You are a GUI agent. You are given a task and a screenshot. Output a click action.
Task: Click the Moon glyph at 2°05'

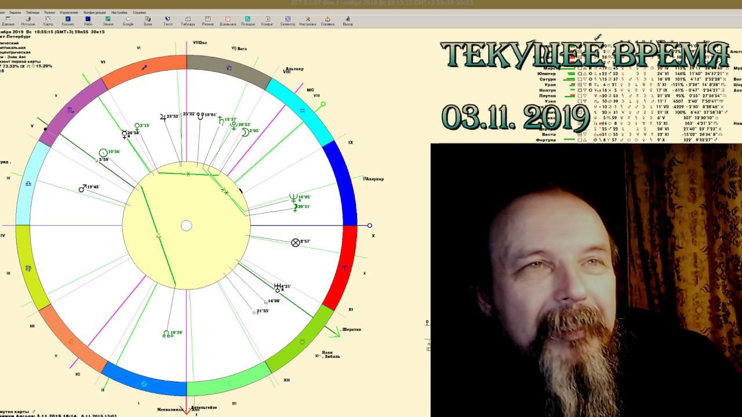pos(245,132)
